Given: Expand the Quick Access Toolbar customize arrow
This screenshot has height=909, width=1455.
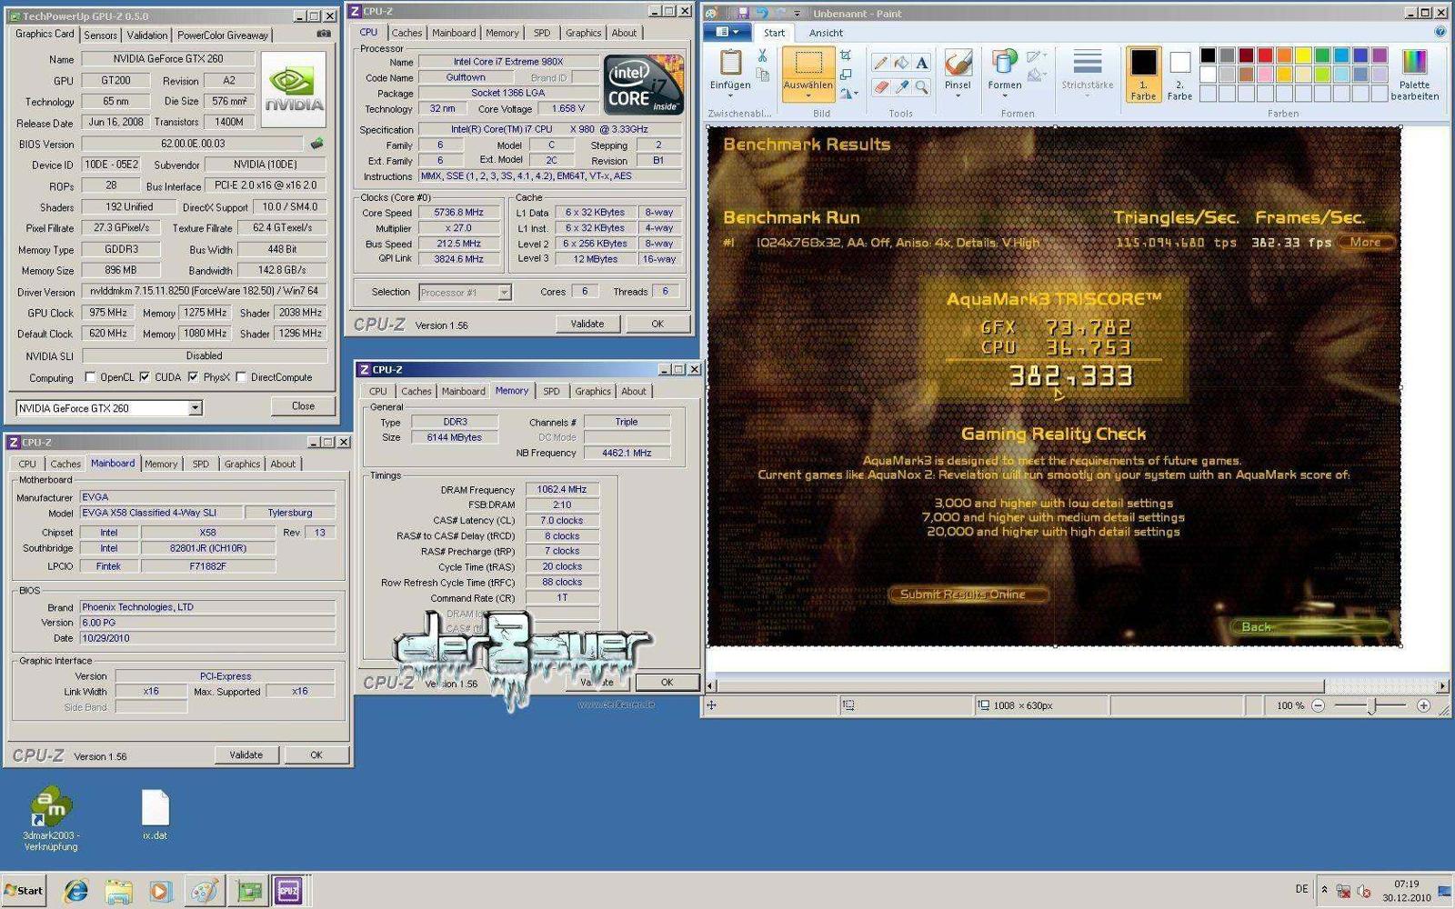Looking at the screenshot, I should tap(798, 13).
